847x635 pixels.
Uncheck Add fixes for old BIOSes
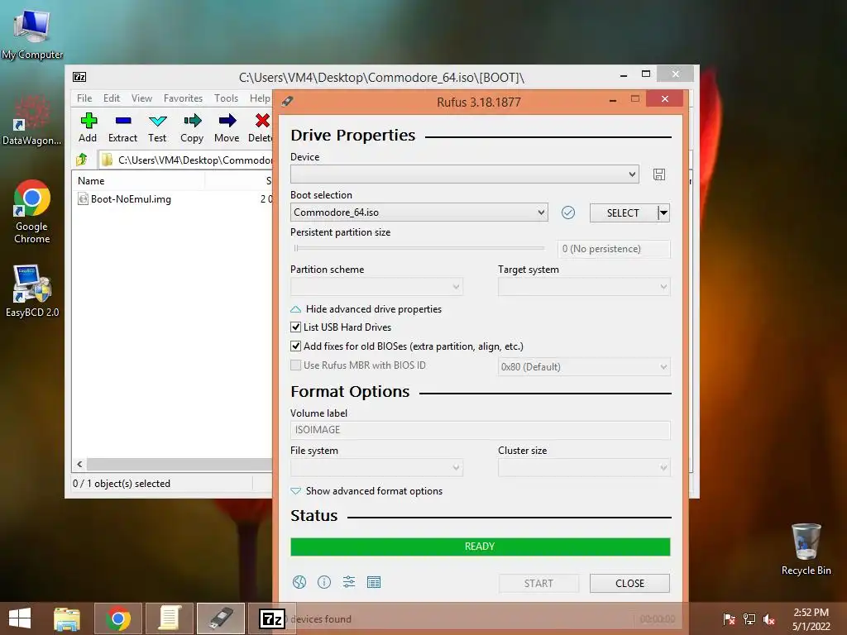[295, 346]
